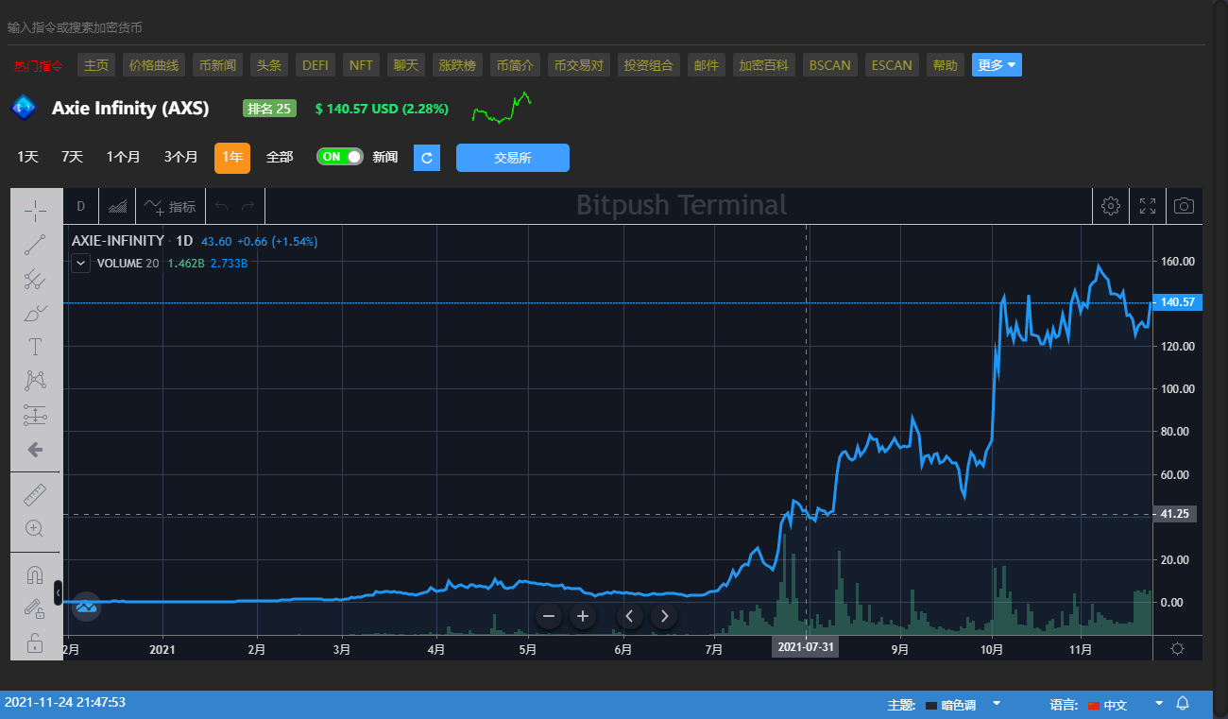
Task: Toggle magnet mode for drawings
Action: (x=35, y=574)
